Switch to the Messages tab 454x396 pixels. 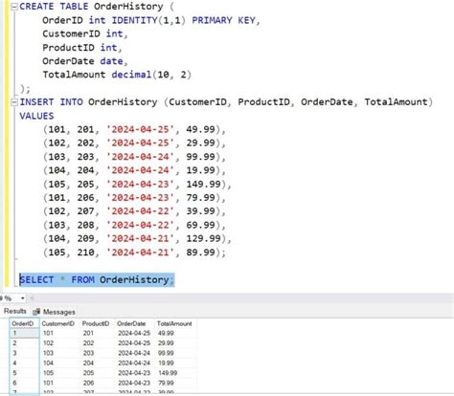tap(59, 312)
